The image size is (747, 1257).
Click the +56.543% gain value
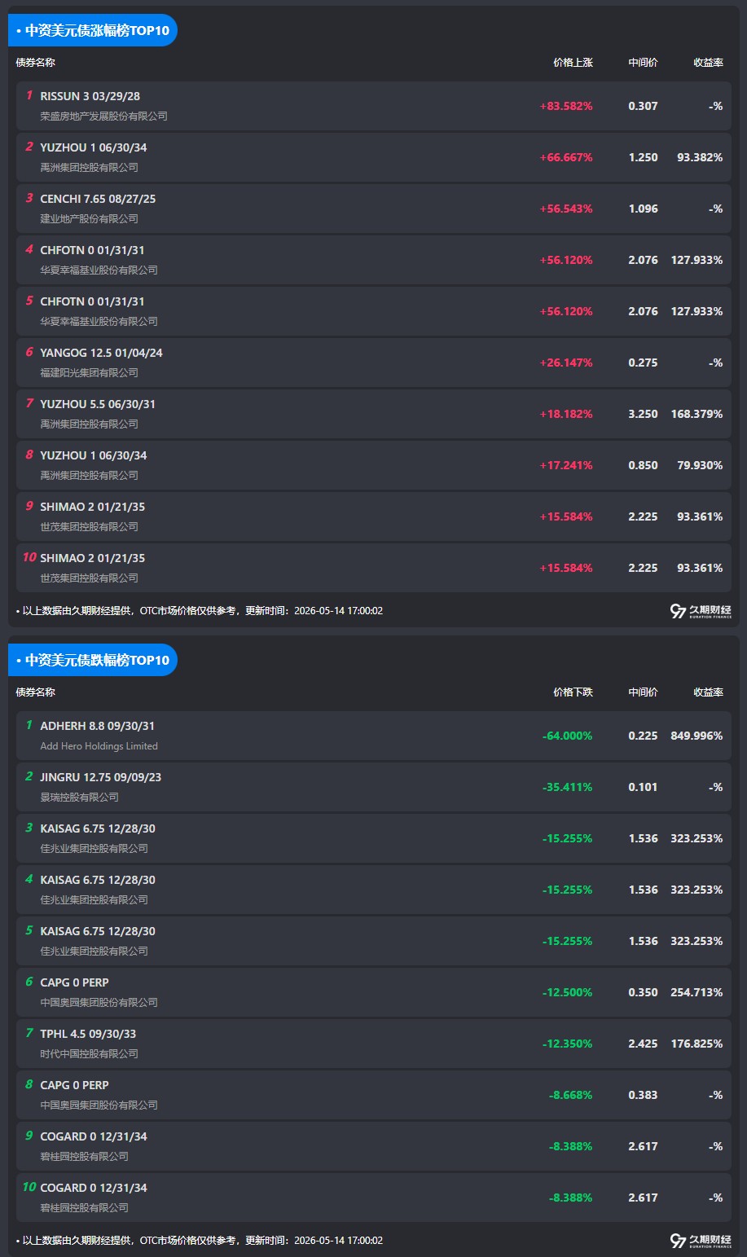click(566, 209)
